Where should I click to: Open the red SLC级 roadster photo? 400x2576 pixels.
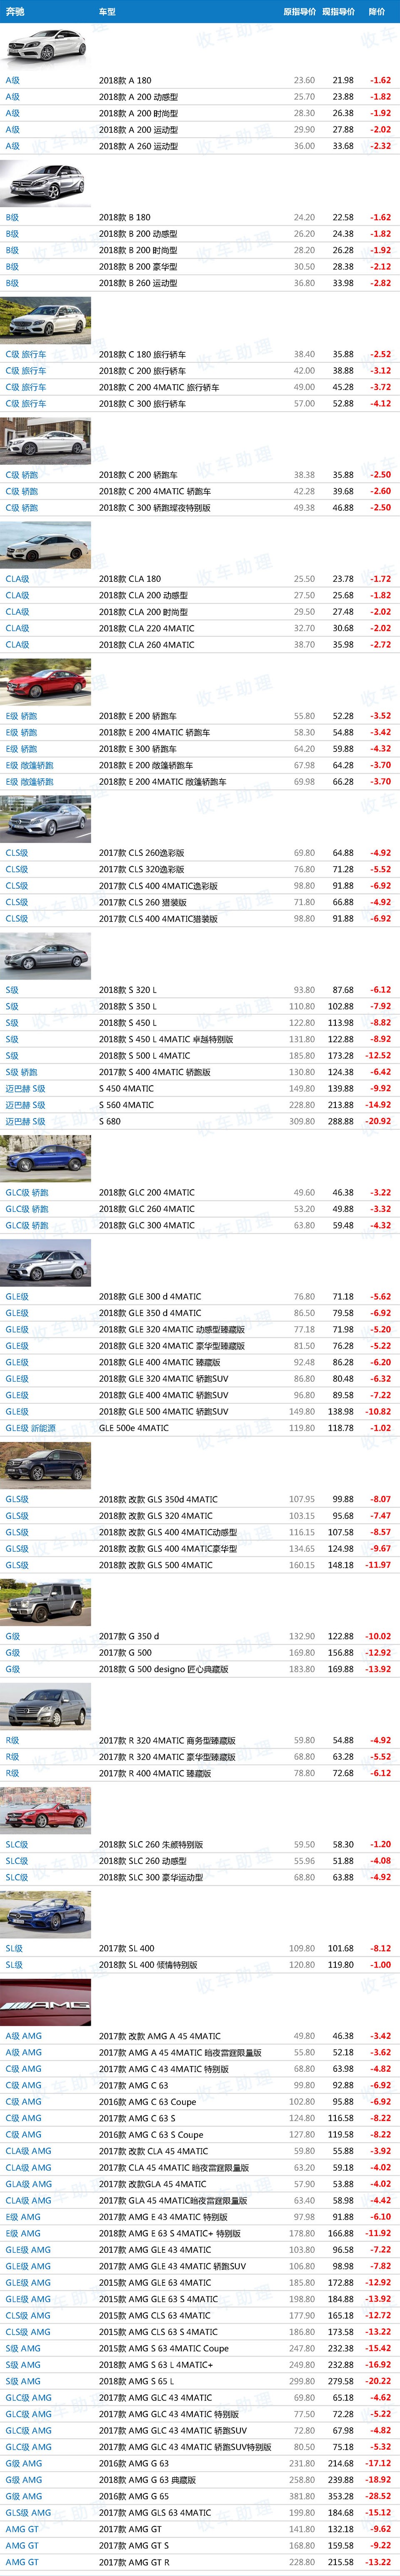click(x=45, y=1811)
